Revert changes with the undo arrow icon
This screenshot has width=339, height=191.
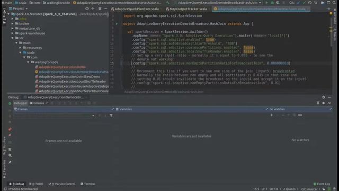(316, 3)
